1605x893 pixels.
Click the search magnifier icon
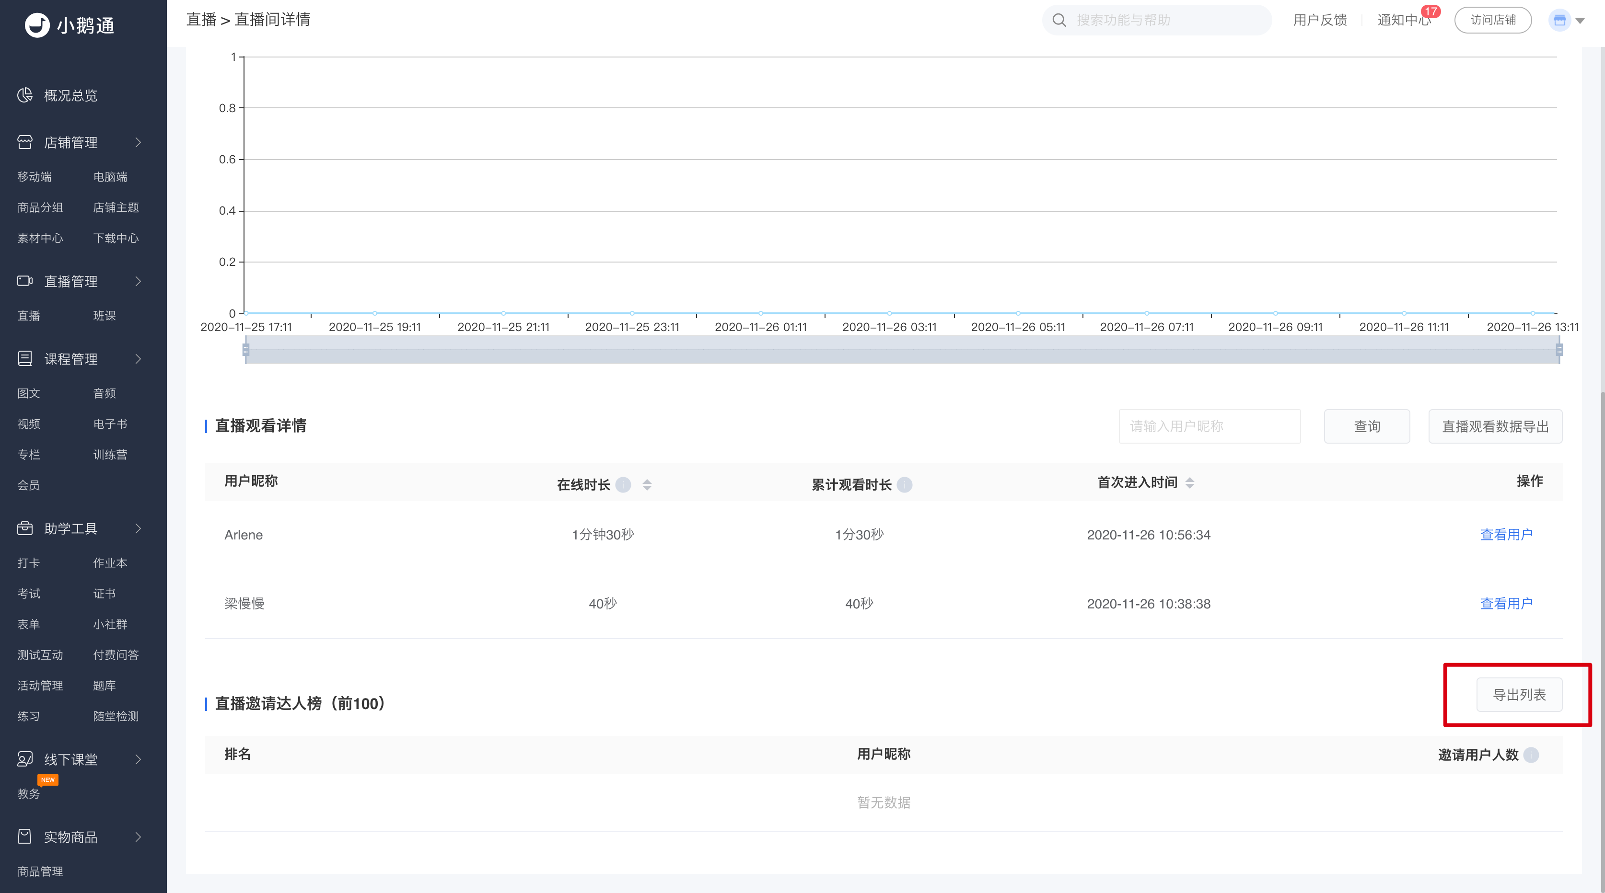pos(1059,20)
